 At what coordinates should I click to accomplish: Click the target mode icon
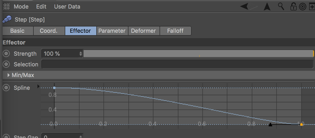click(x=302, y=7)
